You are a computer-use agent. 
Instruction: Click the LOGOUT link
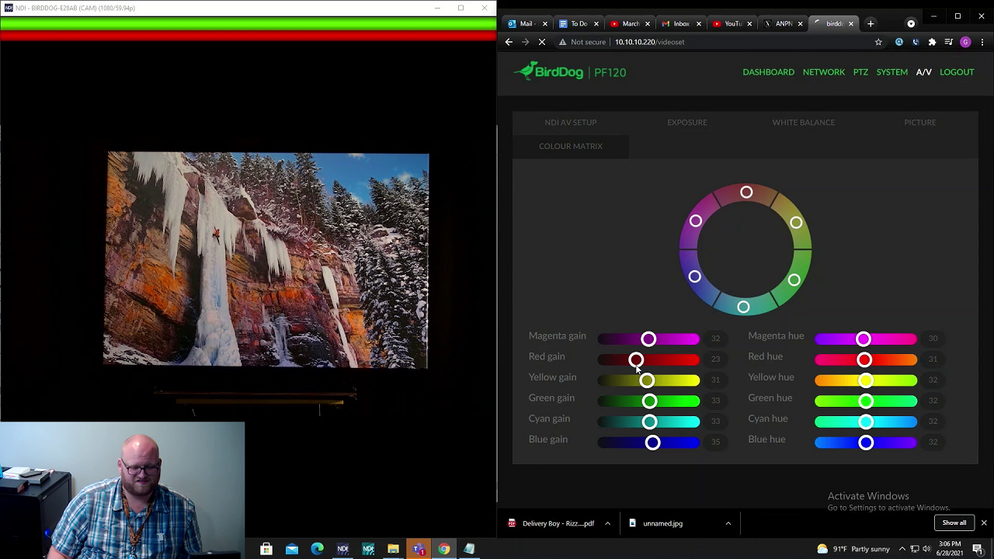pyautogui.click(x=957, y=72)
